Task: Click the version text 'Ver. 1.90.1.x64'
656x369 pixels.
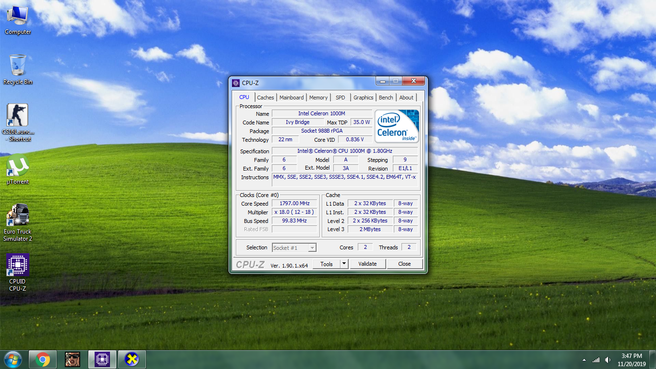Action: click(289, 265)
